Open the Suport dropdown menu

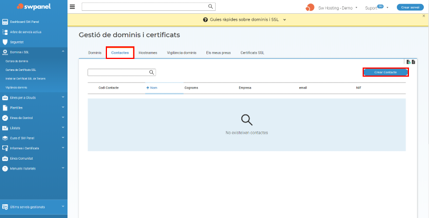point(377,8)
